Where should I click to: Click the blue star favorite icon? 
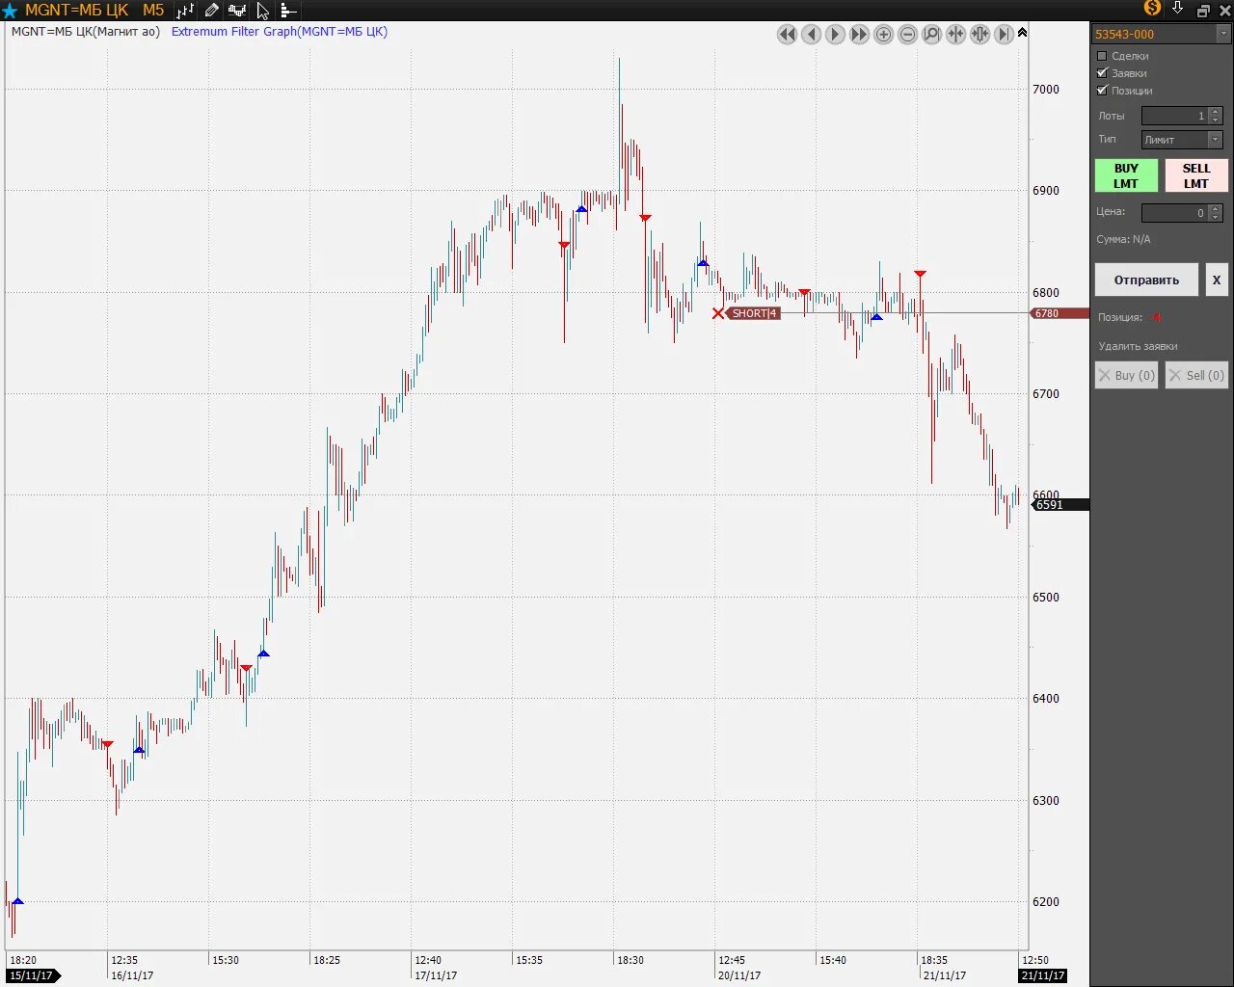[10, 11]
